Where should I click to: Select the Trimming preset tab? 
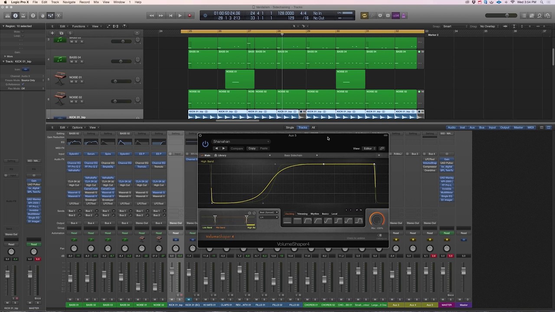[302, 214]
